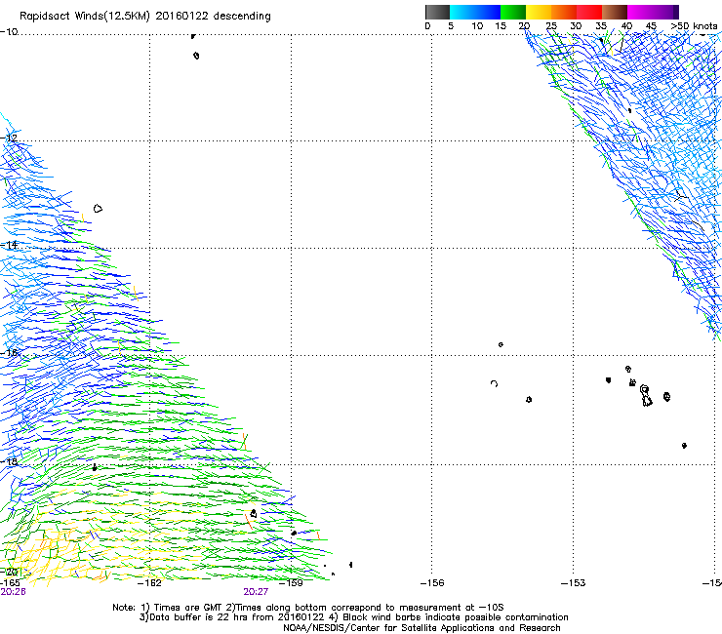Viewport: 722px width, 634px height.
Task: Click the -14 latitude label
Action: pyautogui.click(x=9, y=245)
